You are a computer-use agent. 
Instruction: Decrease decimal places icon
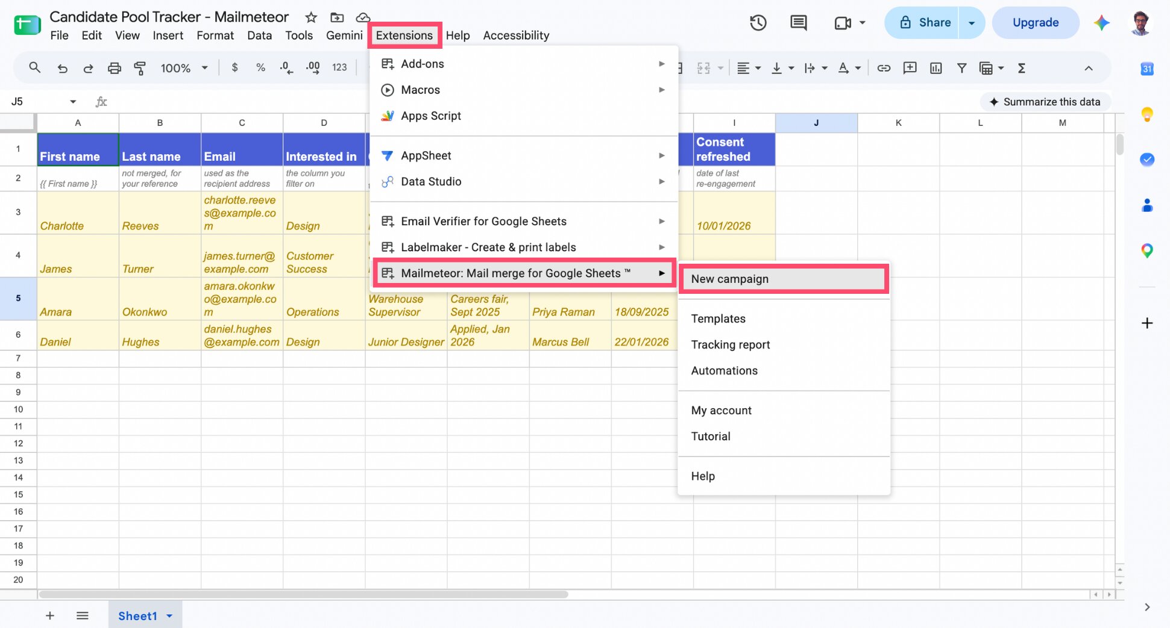286,67
